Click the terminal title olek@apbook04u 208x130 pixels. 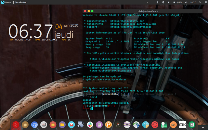click(148, 11)
